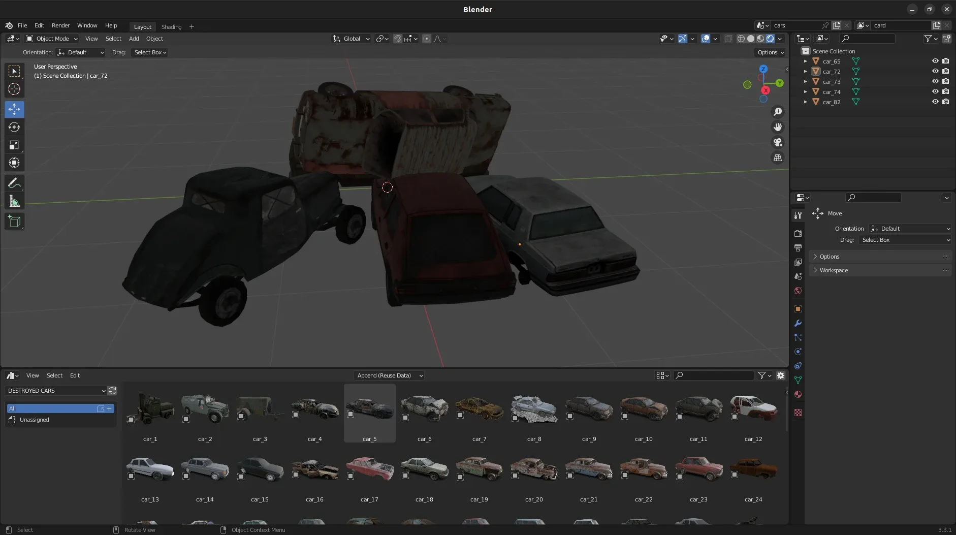Switch to Rendered viewport shading
This screenshot has height=535, width=956.
[770, 39]
